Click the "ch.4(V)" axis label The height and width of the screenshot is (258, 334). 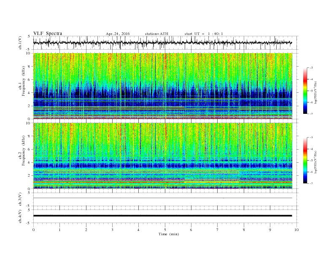coord(20,217)
